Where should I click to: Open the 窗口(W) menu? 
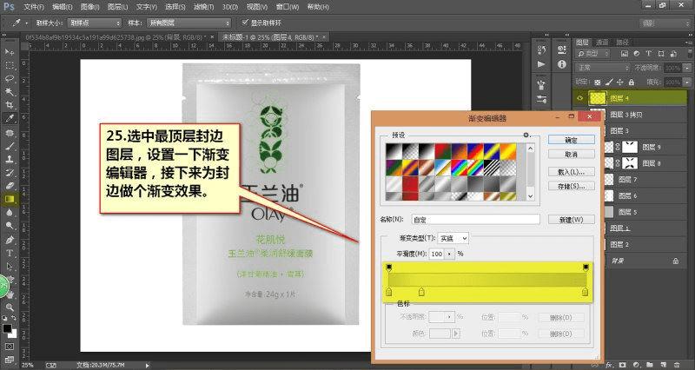click(288, 7)
